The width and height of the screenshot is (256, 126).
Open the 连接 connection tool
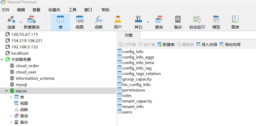[x=11, y=22]
